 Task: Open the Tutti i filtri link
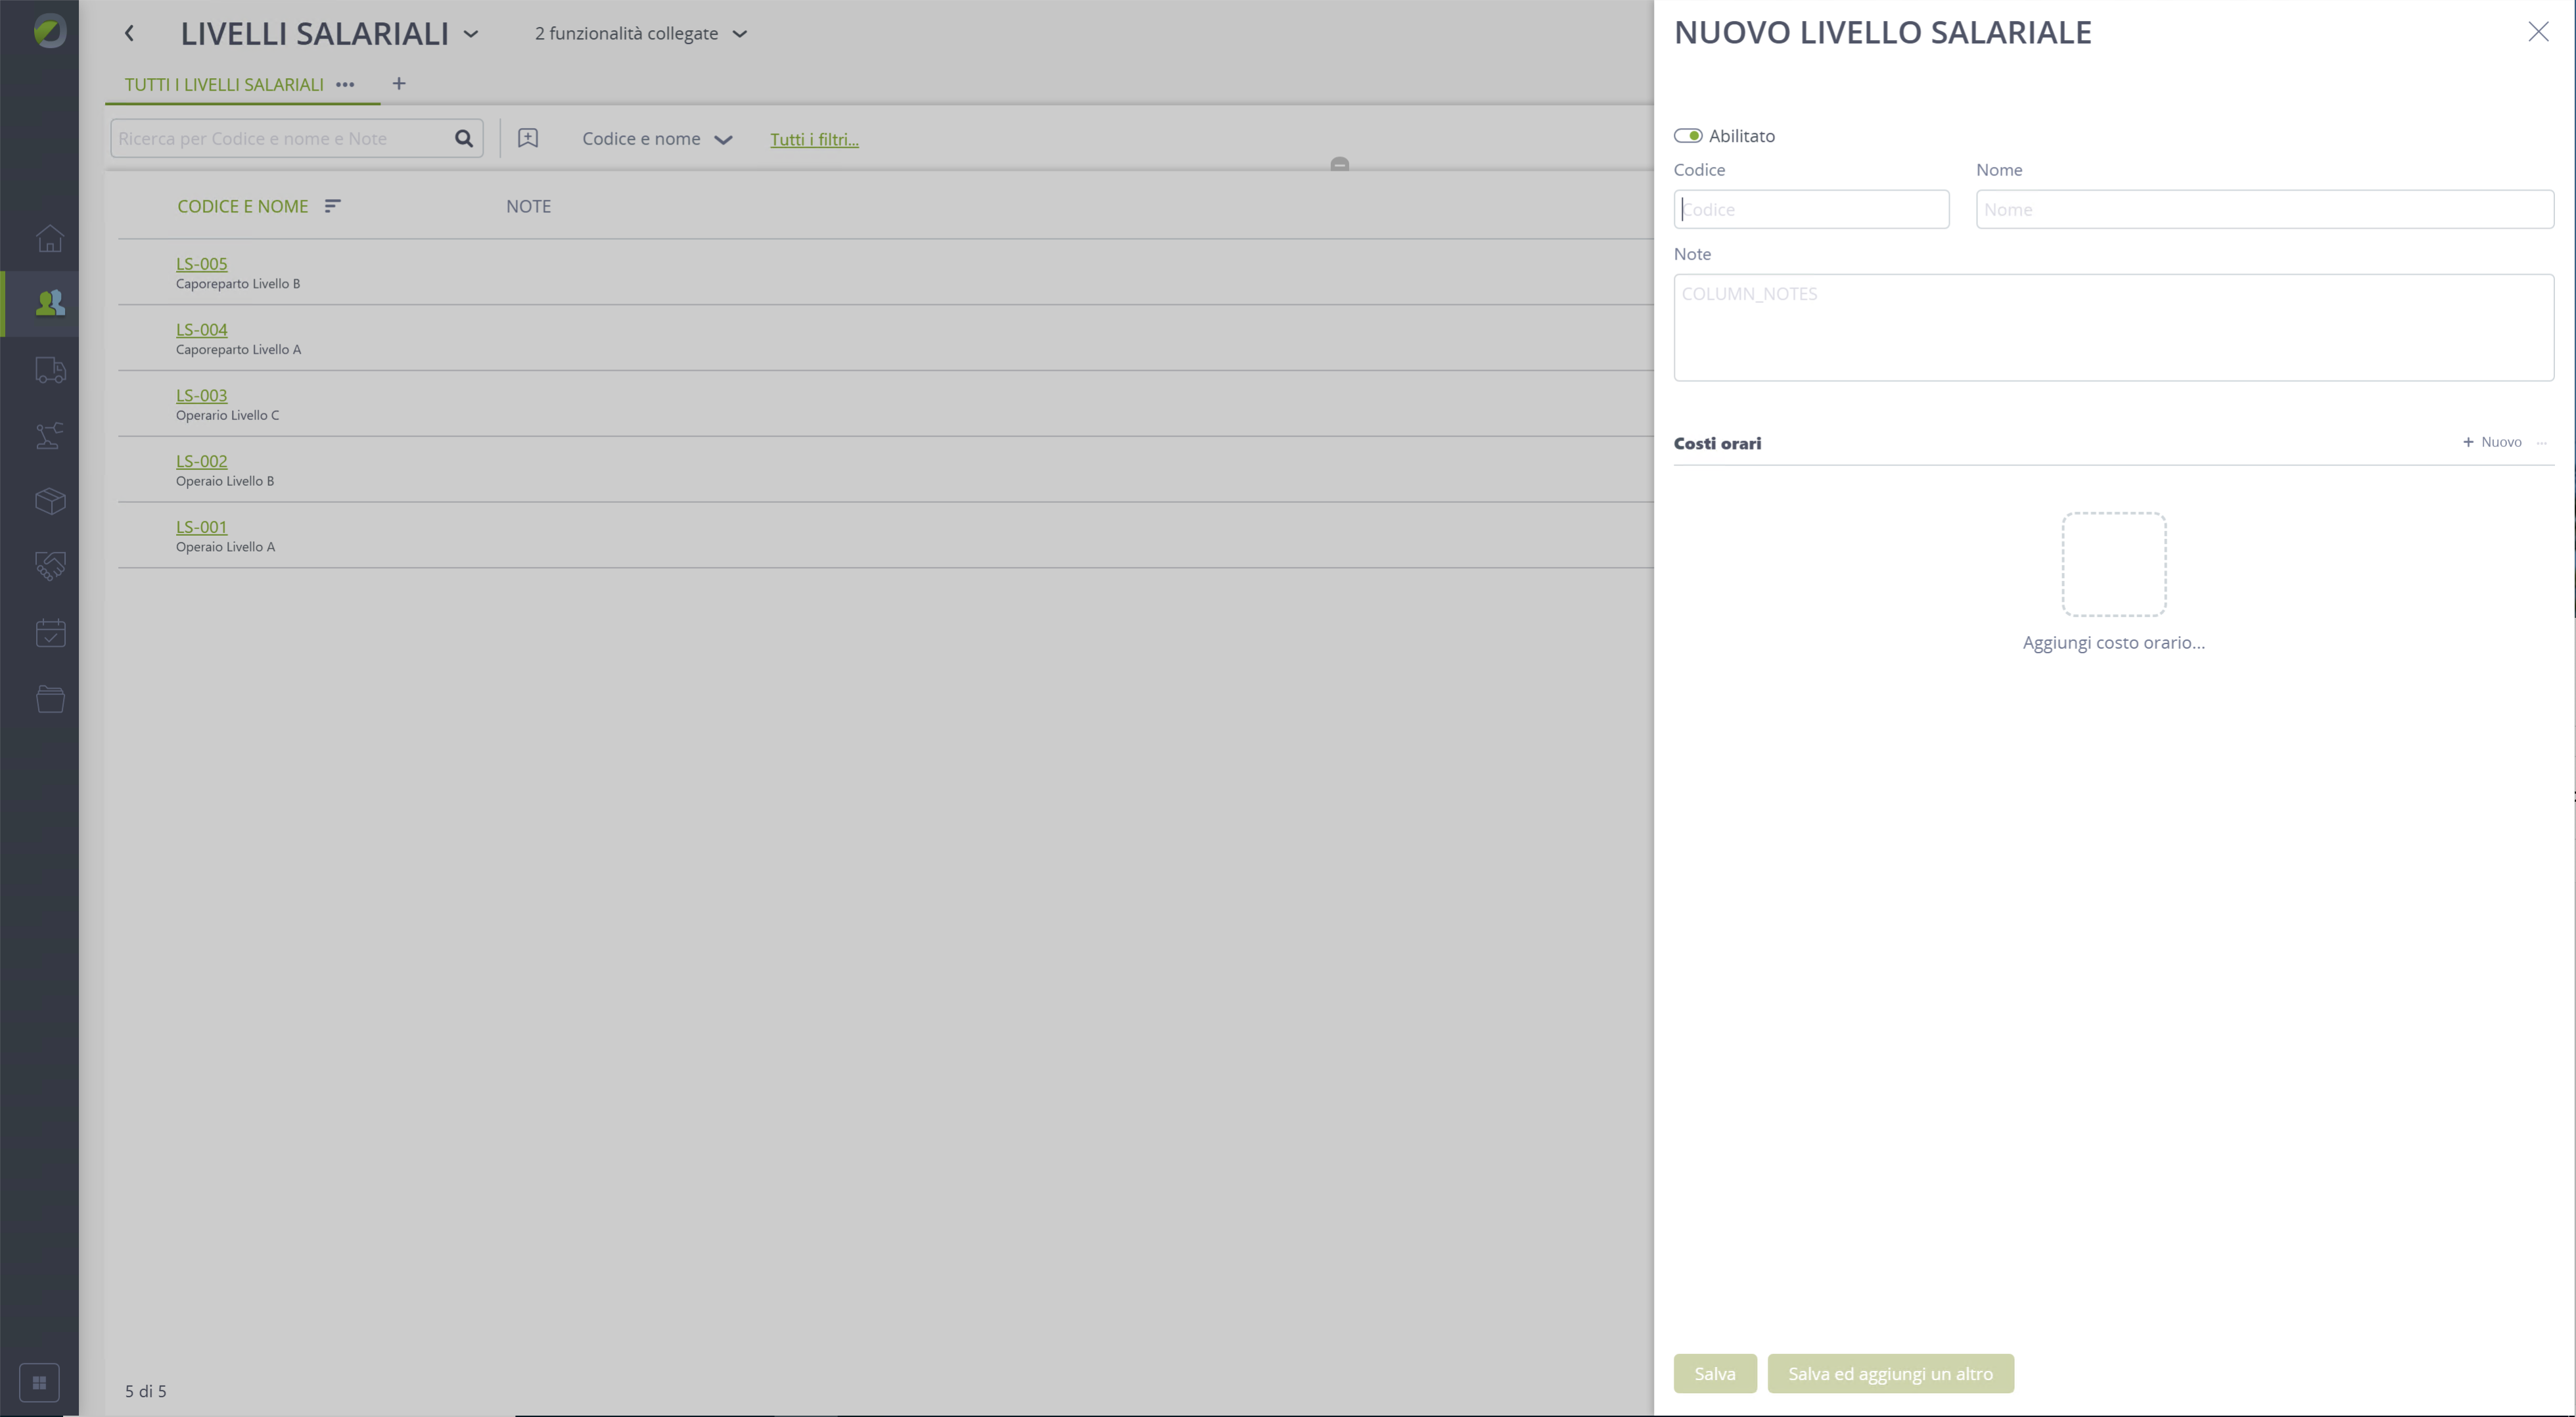click(814, 140)
